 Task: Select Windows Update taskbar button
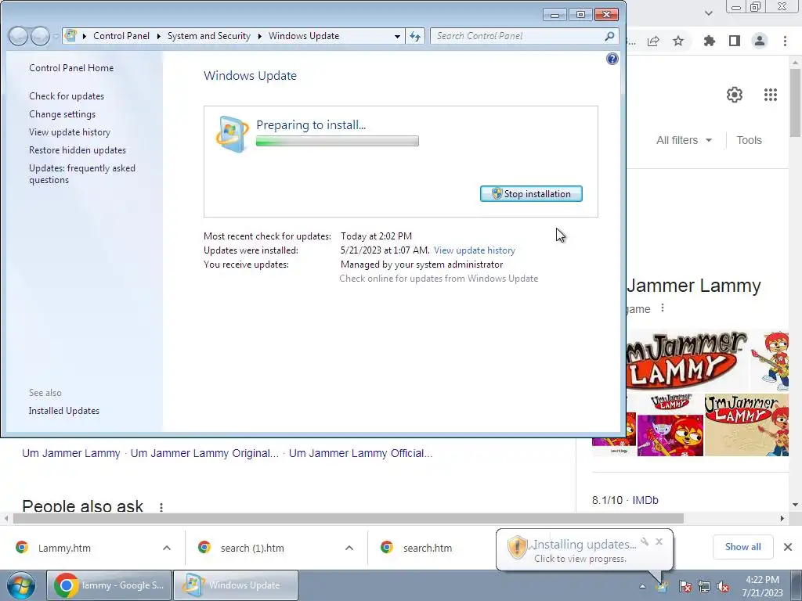(x=236, y=585)
